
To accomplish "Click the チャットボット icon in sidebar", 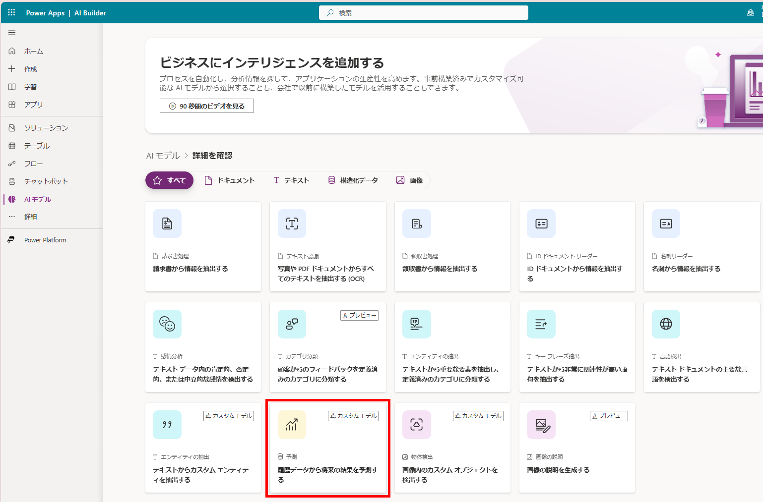I will click(12, 181).
